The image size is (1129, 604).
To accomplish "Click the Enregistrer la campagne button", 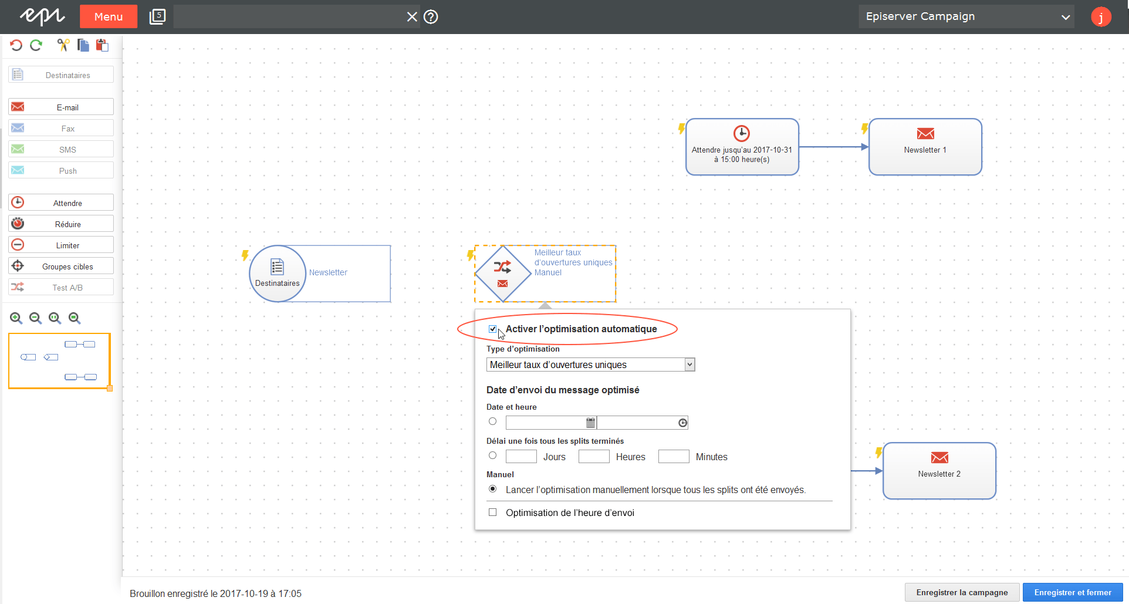I will pos(962,592).
